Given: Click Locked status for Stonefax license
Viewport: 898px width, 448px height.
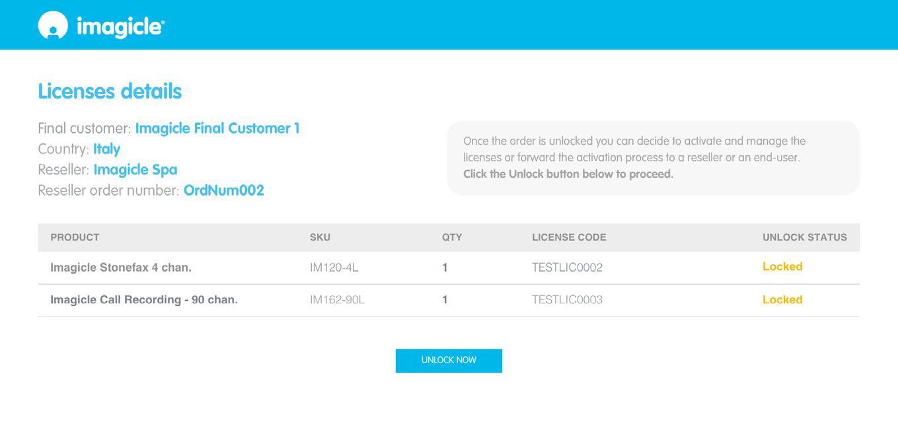Looking at the screenshot, I should (782, 267).
